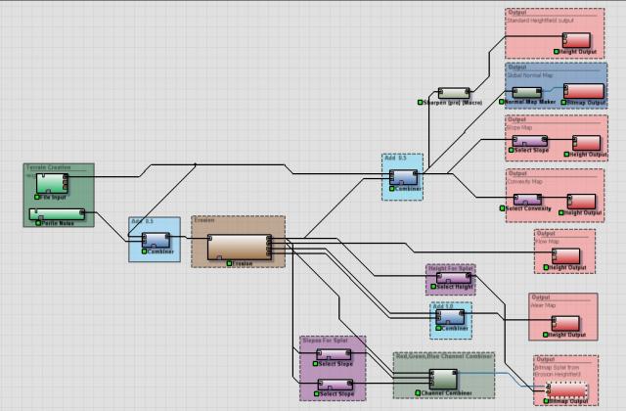Select Height Output in Slope Map group

click(586, 143)
